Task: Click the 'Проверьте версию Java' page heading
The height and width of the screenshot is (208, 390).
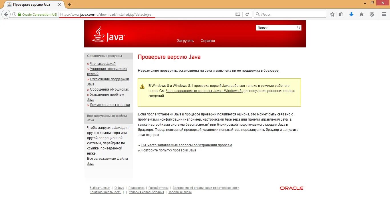Action: (x=169, y=57)
